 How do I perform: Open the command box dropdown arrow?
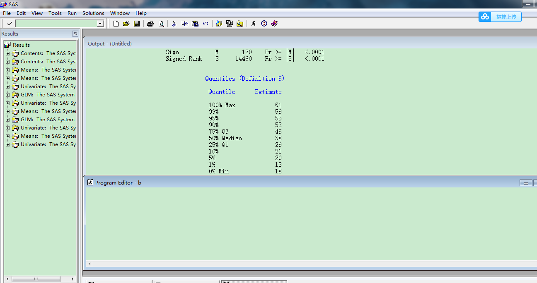pos(100,24)
